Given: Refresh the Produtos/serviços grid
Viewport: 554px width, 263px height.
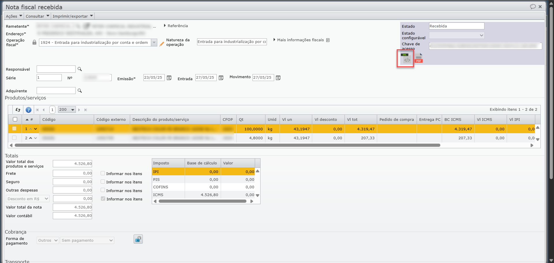Looking at the screenshot, I should click(18, 110).
